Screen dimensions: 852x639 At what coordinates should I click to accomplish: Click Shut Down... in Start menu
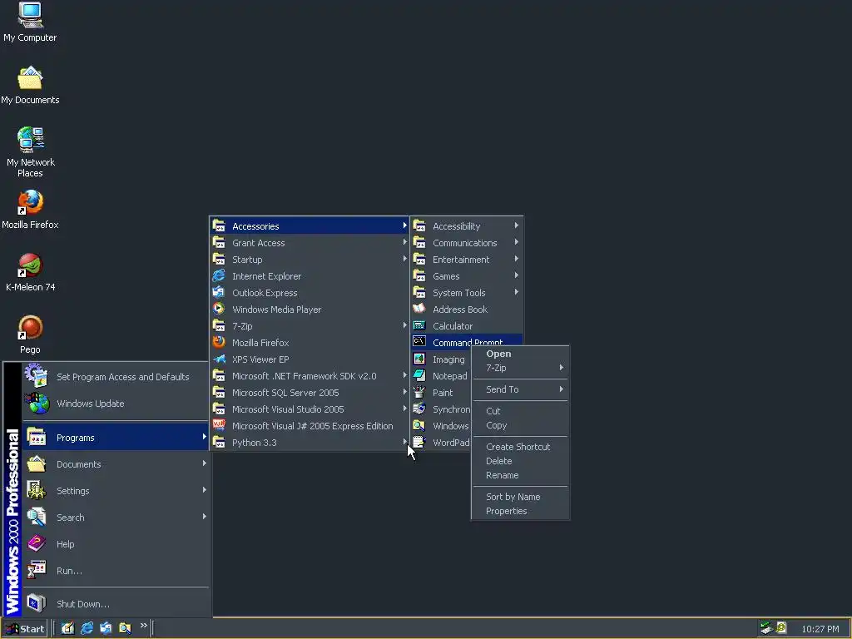(x=116, y=604)
